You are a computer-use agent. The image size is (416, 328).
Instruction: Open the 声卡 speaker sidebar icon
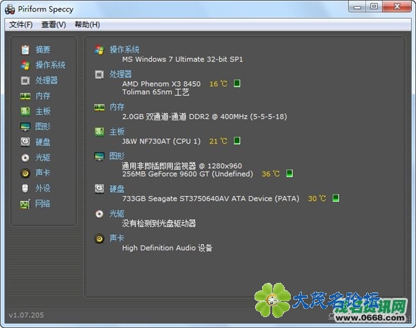(x=25, y=173)
